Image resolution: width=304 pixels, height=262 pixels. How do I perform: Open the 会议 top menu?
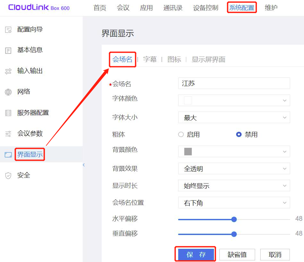pos(123,8)
